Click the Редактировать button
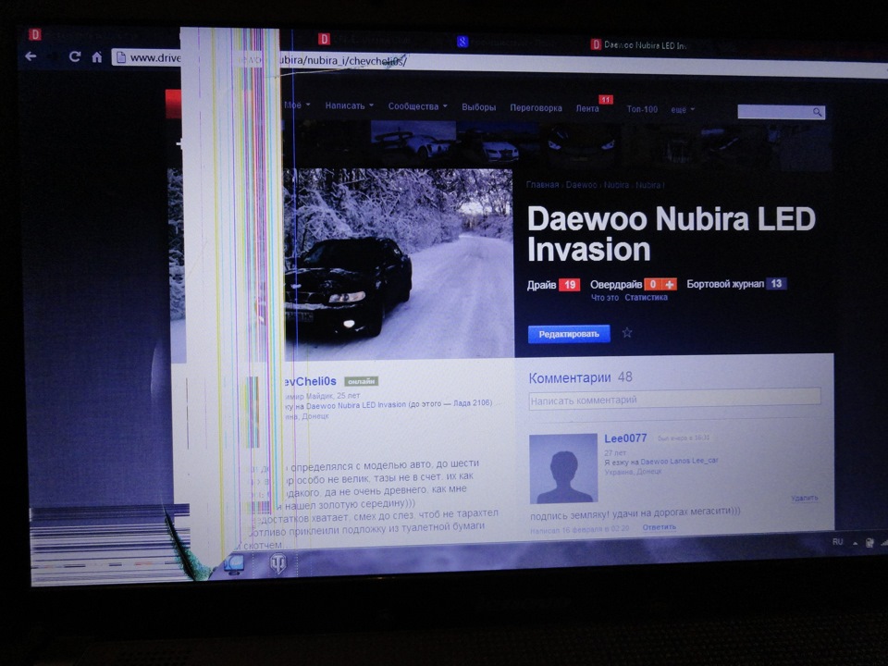 pos(569,334)
